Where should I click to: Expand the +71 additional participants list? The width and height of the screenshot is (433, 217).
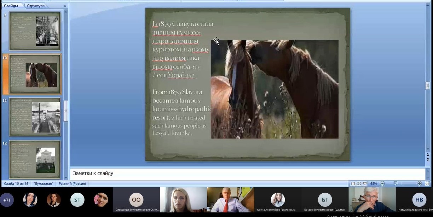7,200
